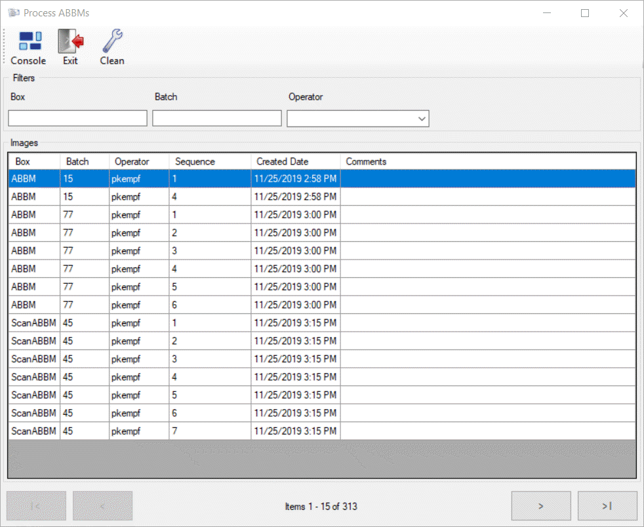644x527 pixels.
Task: Click the Comments cell of ScanABBM sequence 7
Action: pos(488,431)
